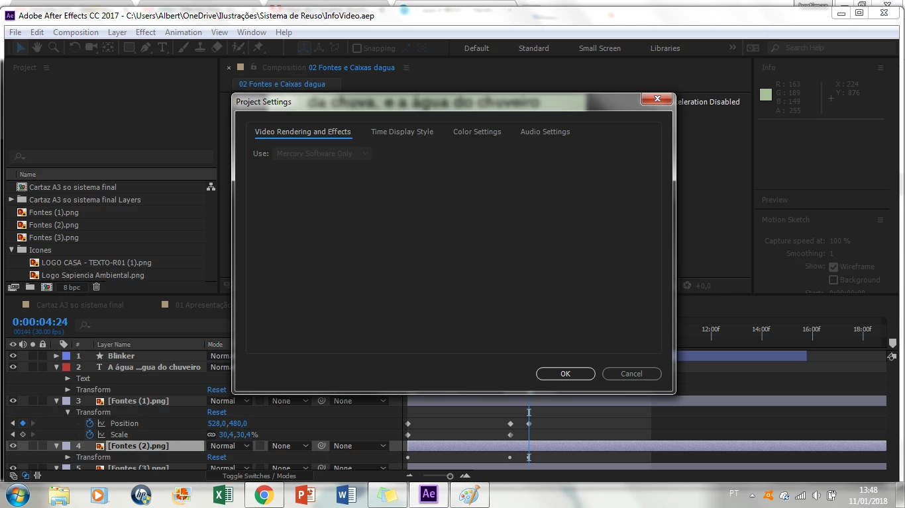
Task: Toggle the Background checkbox in Motion Sketch
Action: coord(833,280)
